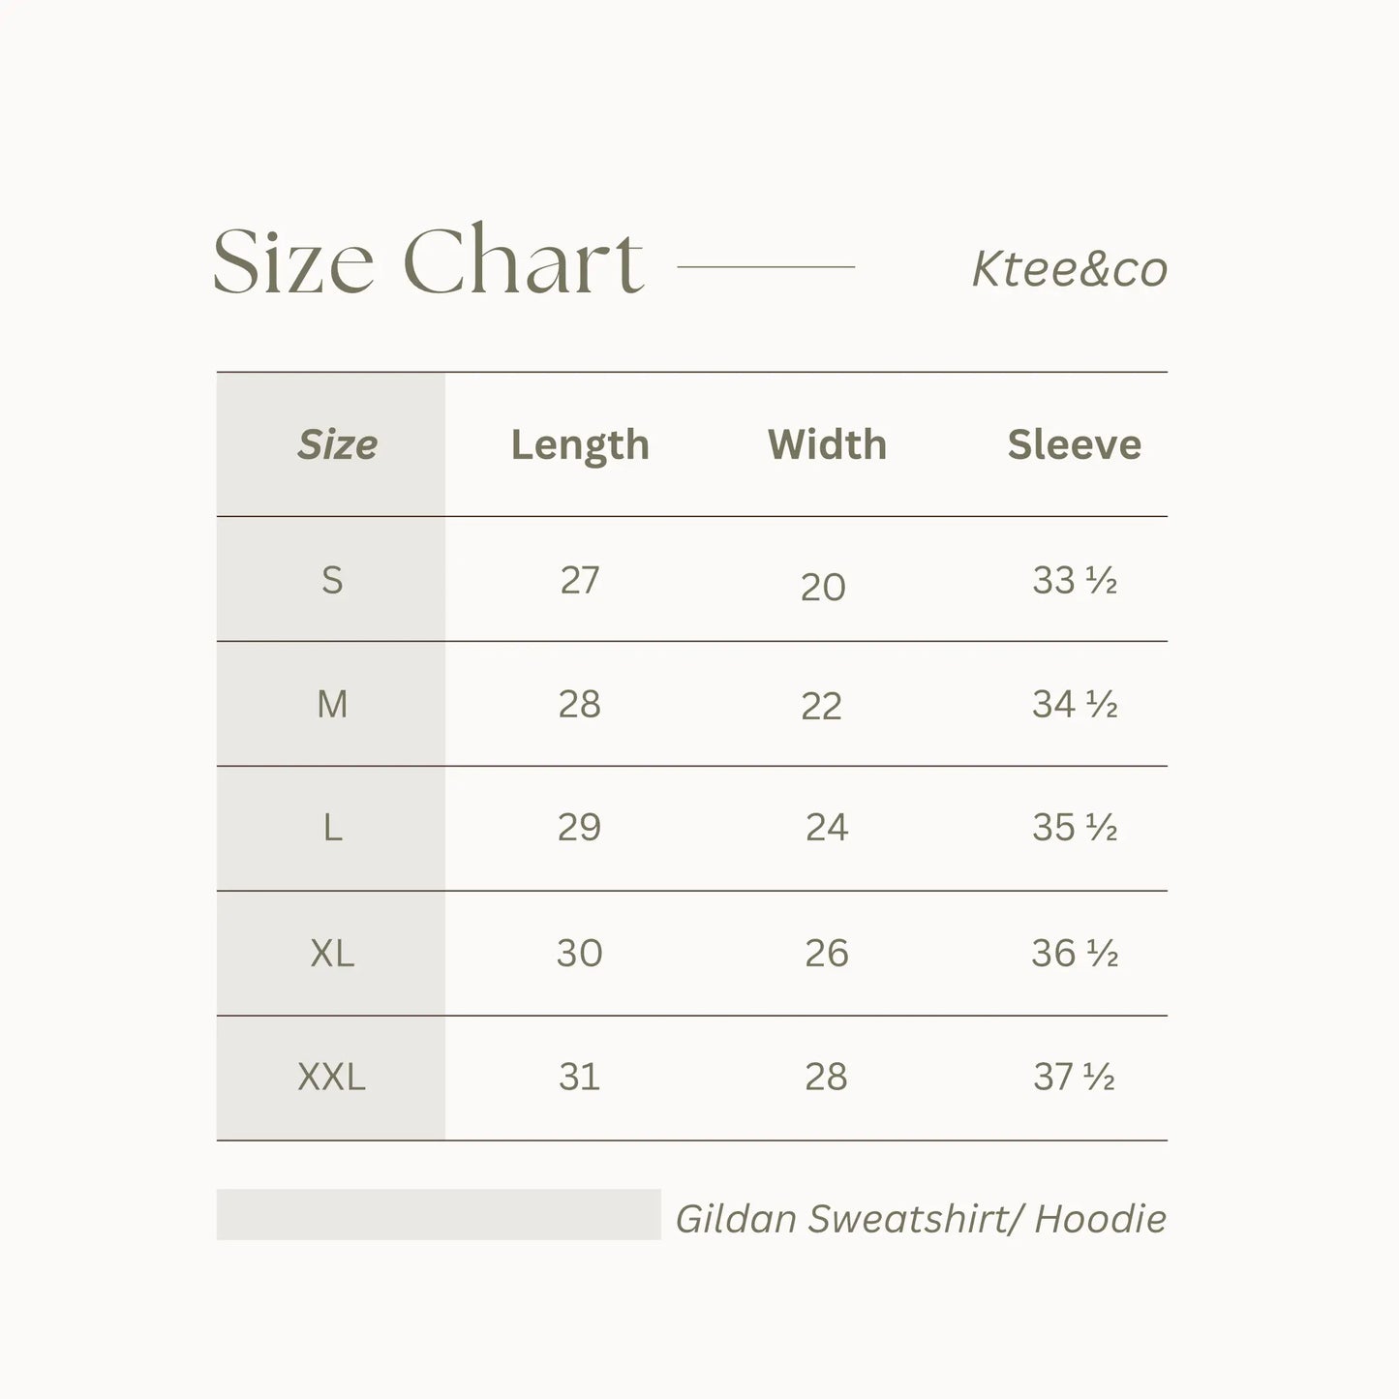Click the L size row label
Screen dimensions: 1399x1399
point(332,828)
